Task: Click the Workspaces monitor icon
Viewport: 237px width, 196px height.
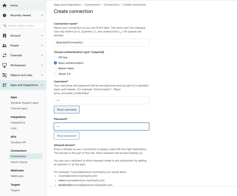Action: [x=5, y=65]
